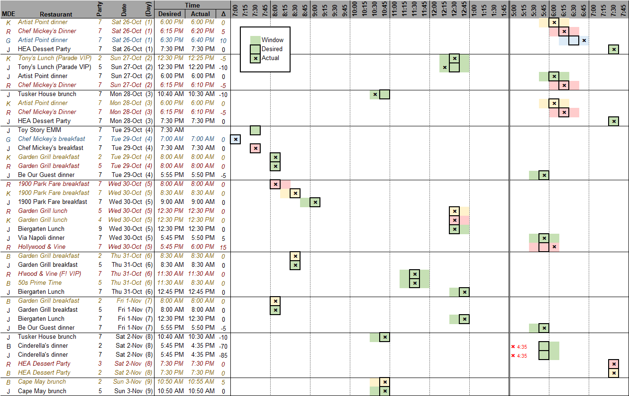Click the Hollywood & Vine cell

42,247
